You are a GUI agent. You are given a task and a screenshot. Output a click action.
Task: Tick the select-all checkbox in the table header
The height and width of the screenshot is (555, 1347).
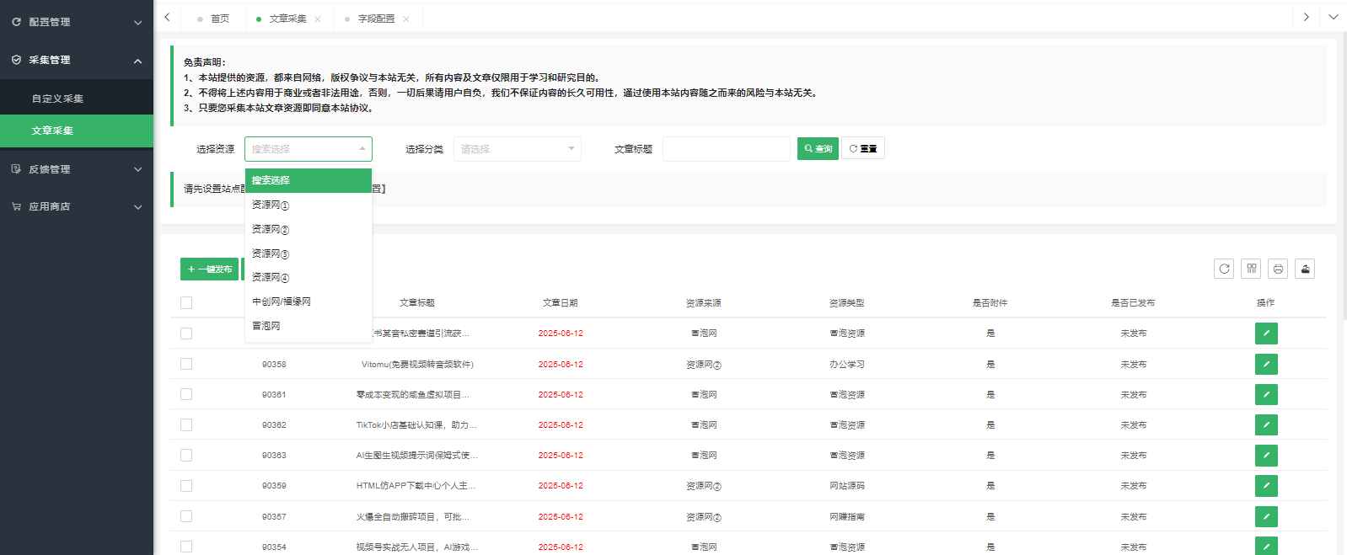(186, 302)
